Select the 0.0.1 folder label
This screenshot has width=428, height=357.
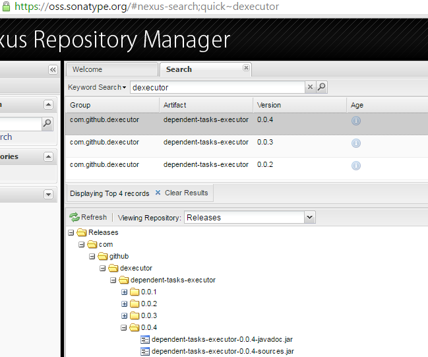tap(149, 292)
